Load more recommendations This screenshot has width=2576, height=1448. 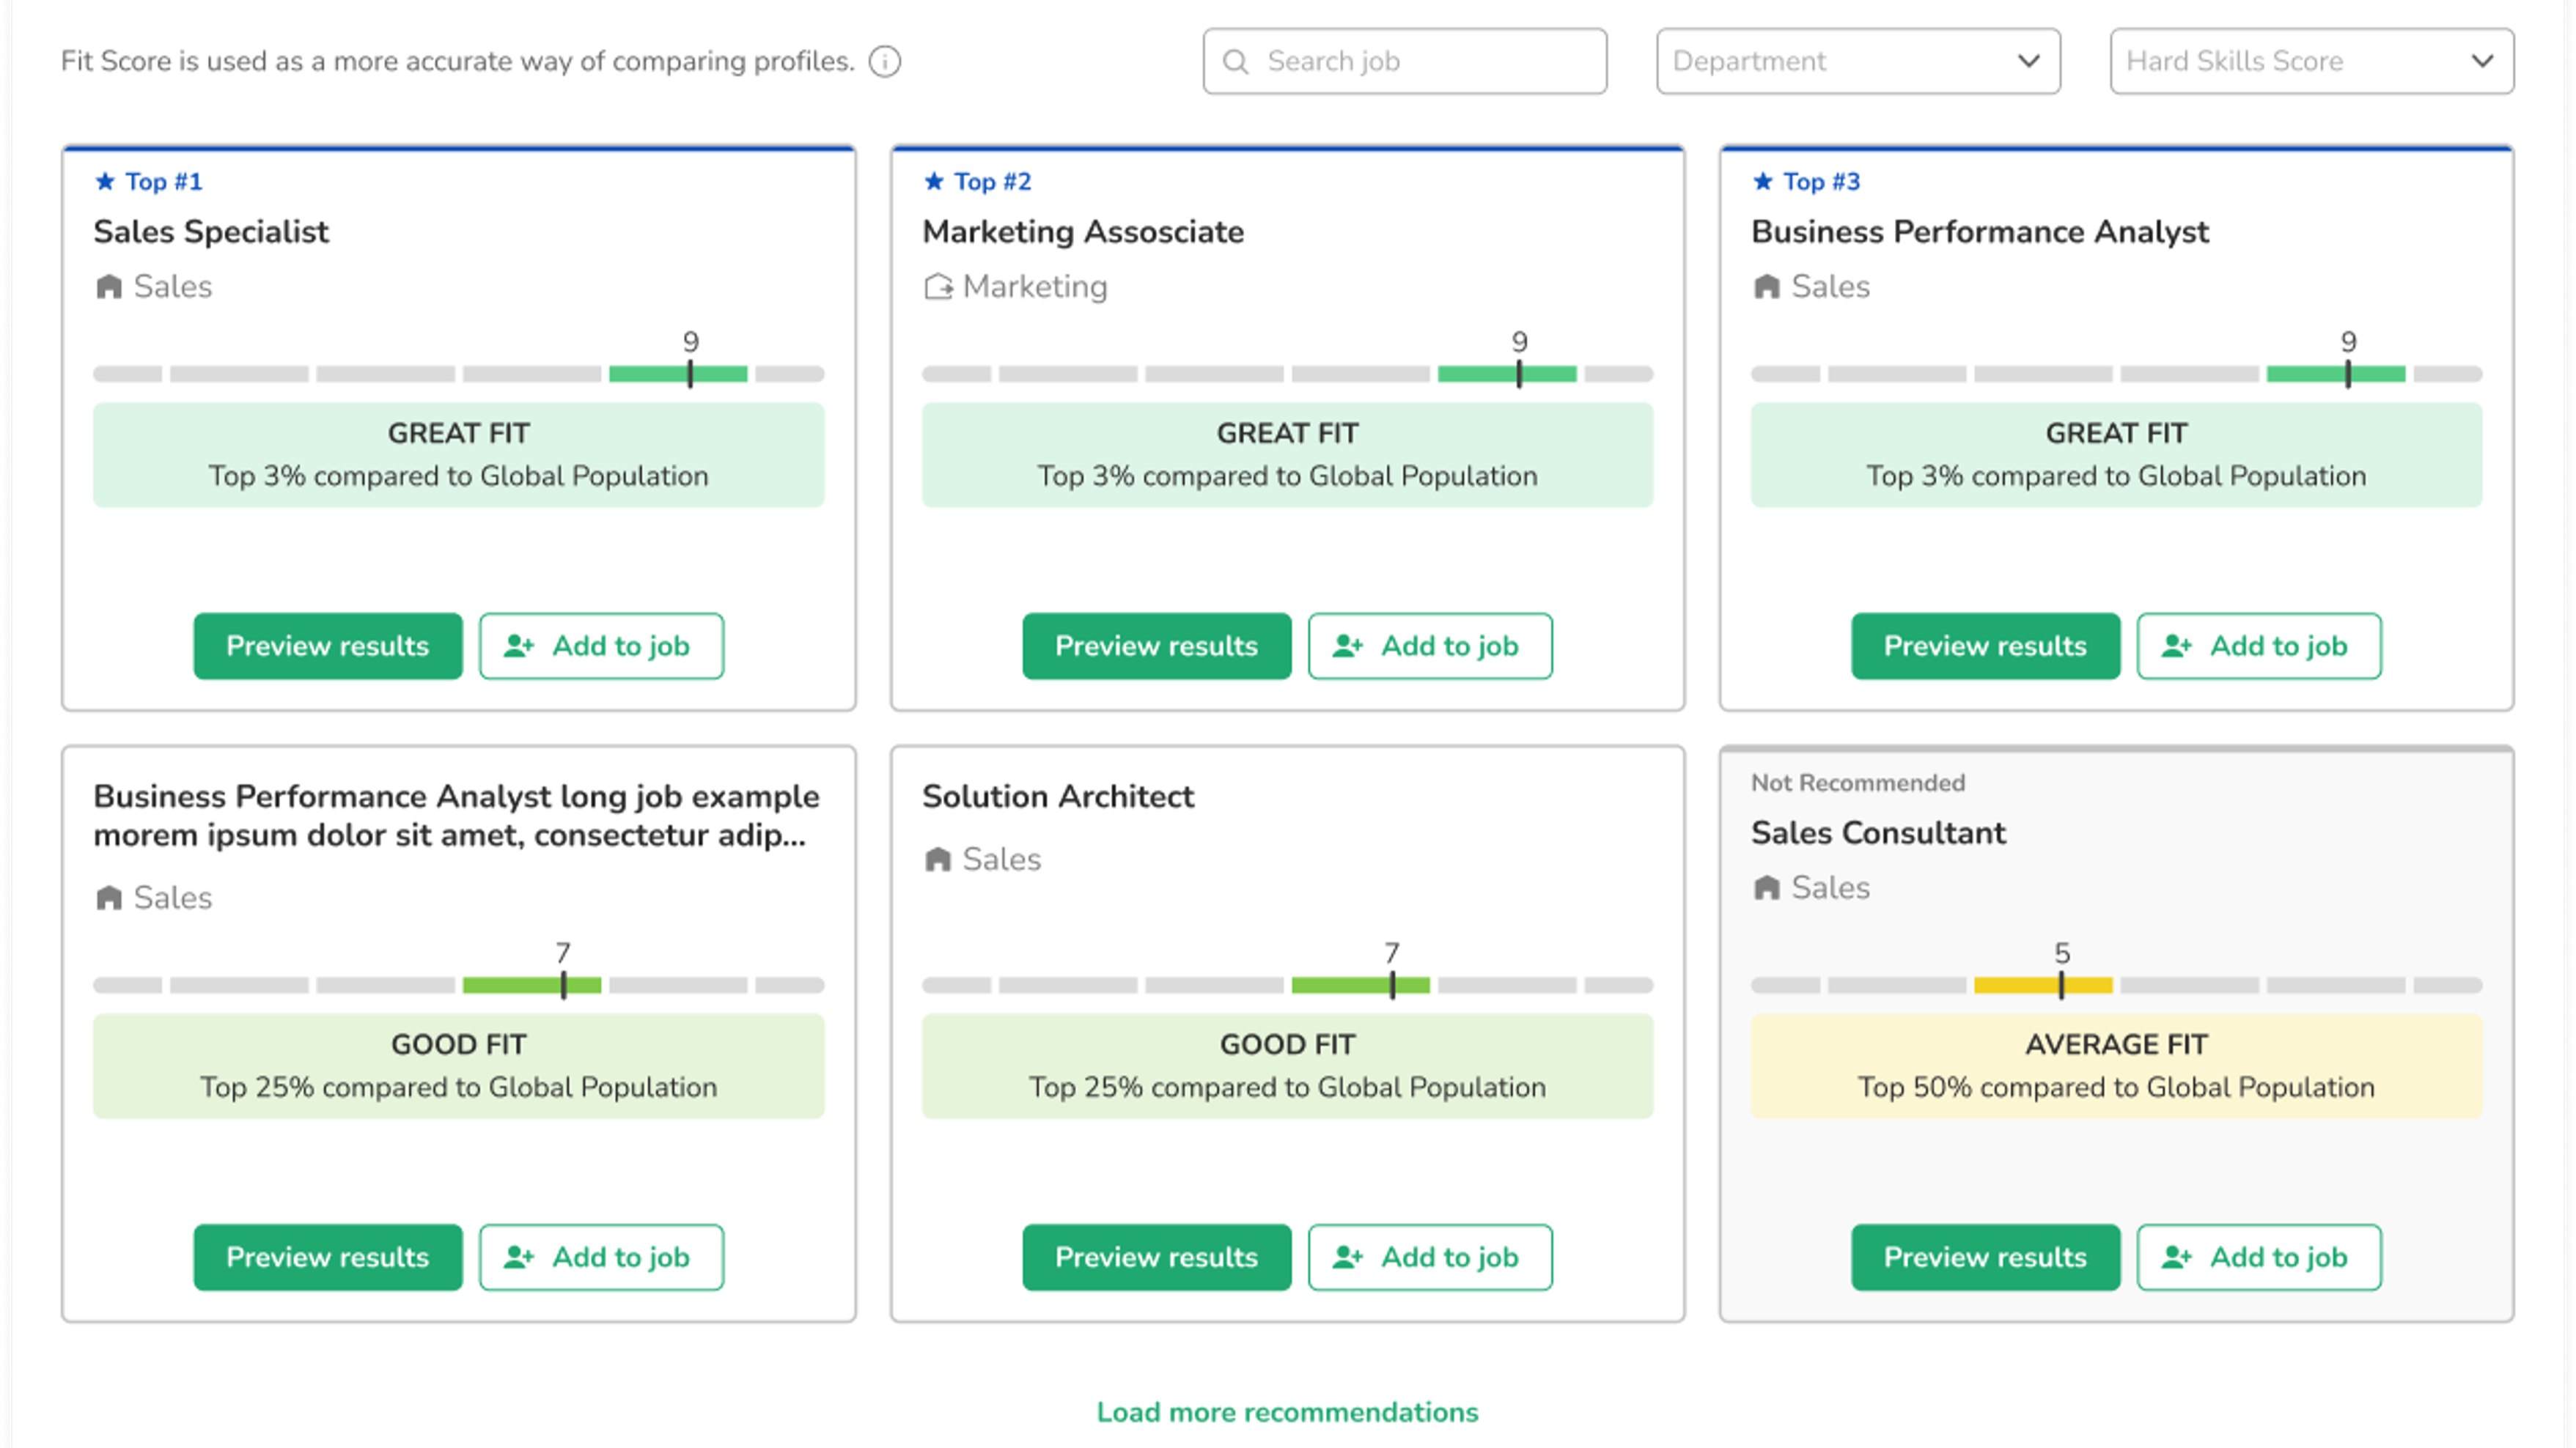click(x=1287, y=1411)
